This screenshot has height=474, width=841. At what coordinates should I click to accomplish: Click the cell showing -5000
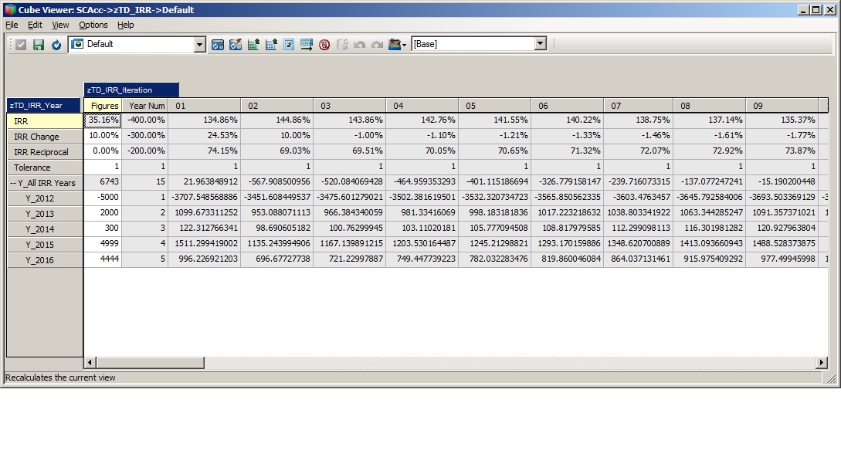point(103,198)
